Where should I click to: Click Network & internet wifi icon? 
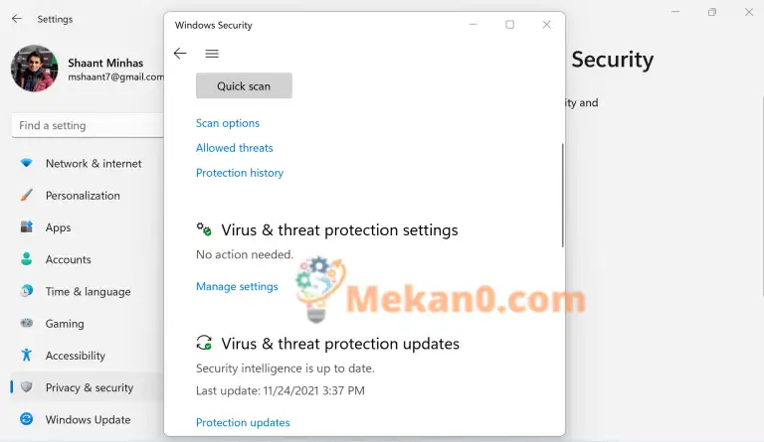tap(26, 163)
